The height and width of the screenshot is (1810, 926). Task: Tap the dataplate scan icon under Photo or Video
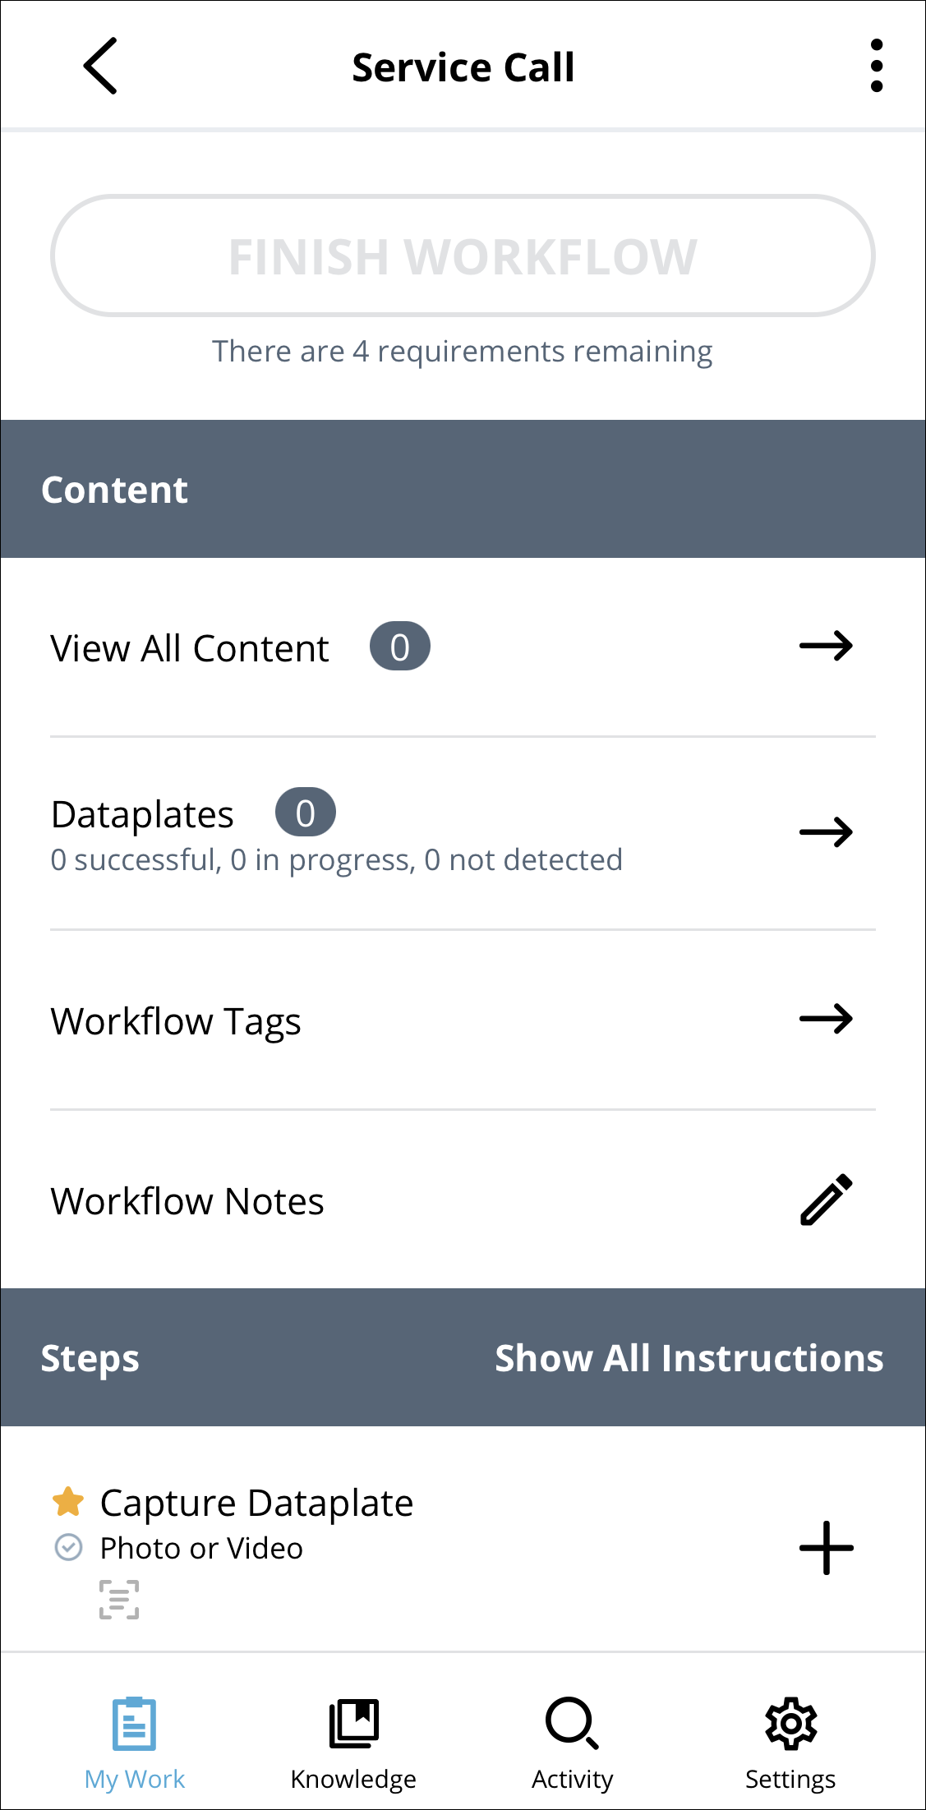click(x=119, y=1600)
